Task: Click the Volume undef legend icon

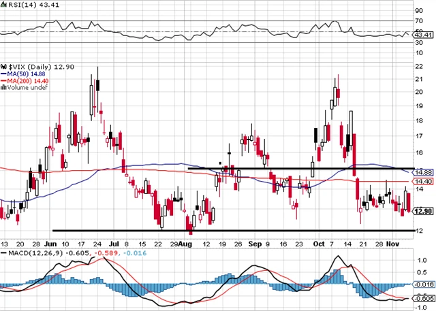Action: pos(3,87)
